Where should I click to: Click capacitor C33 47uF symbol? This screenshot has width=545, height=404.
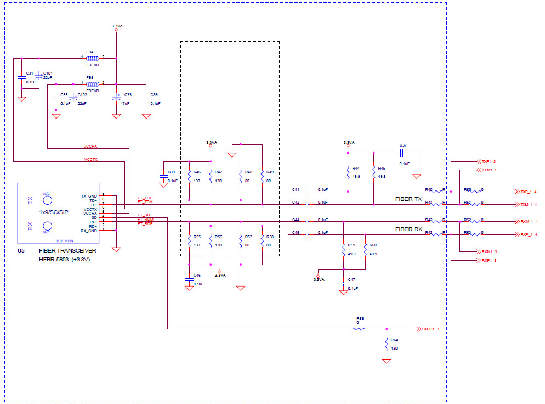[x=117, y=99]
